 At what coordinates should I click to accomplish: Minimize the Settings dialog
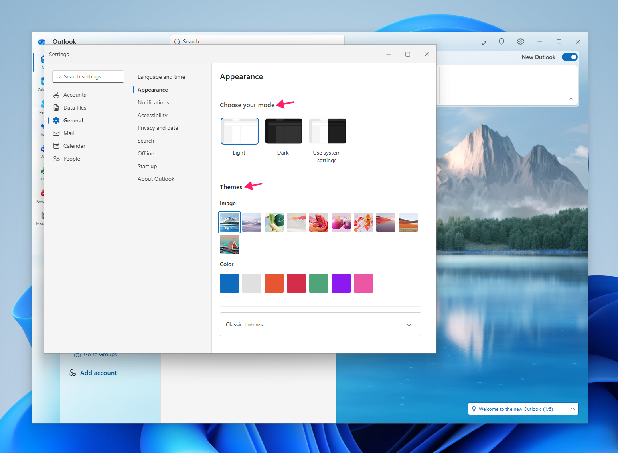[389, 54]
